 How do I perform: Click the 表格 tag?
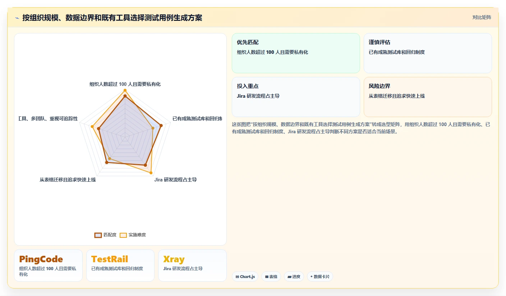click(271, 277)
